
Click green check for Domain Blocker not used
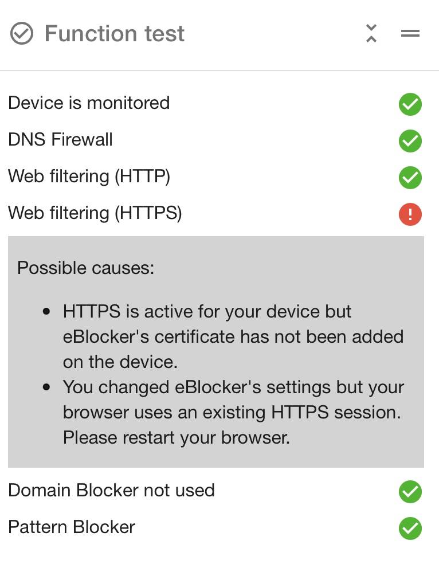[x=410, y=492]
